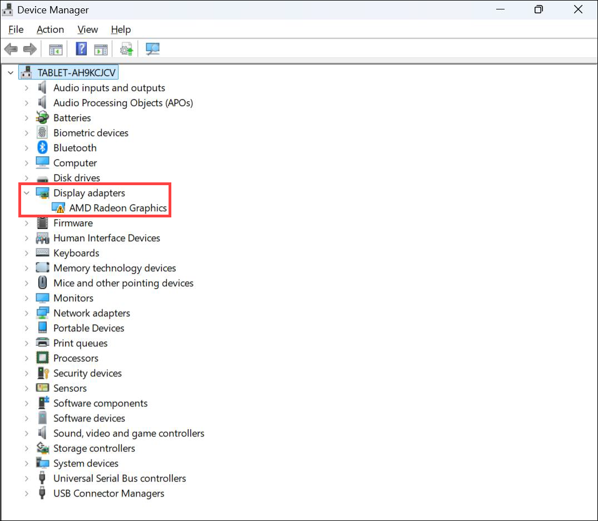Click the Keyboards category icon
The width and height of the screenshot is (598, 521).
click(42, 252)
